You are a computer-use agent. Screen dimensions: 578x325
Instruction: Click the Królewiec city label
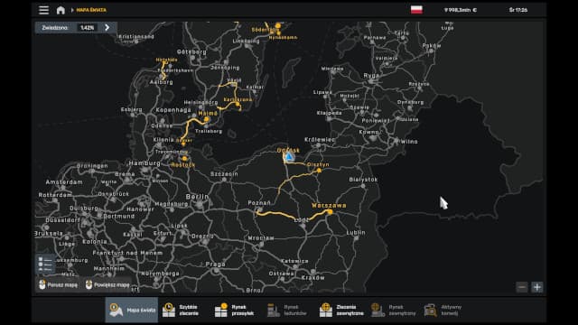coord(320,140)
